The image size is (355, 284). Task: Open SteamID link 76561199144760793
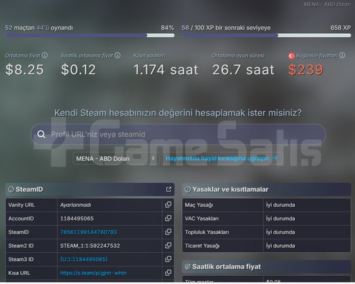(89, 232)
